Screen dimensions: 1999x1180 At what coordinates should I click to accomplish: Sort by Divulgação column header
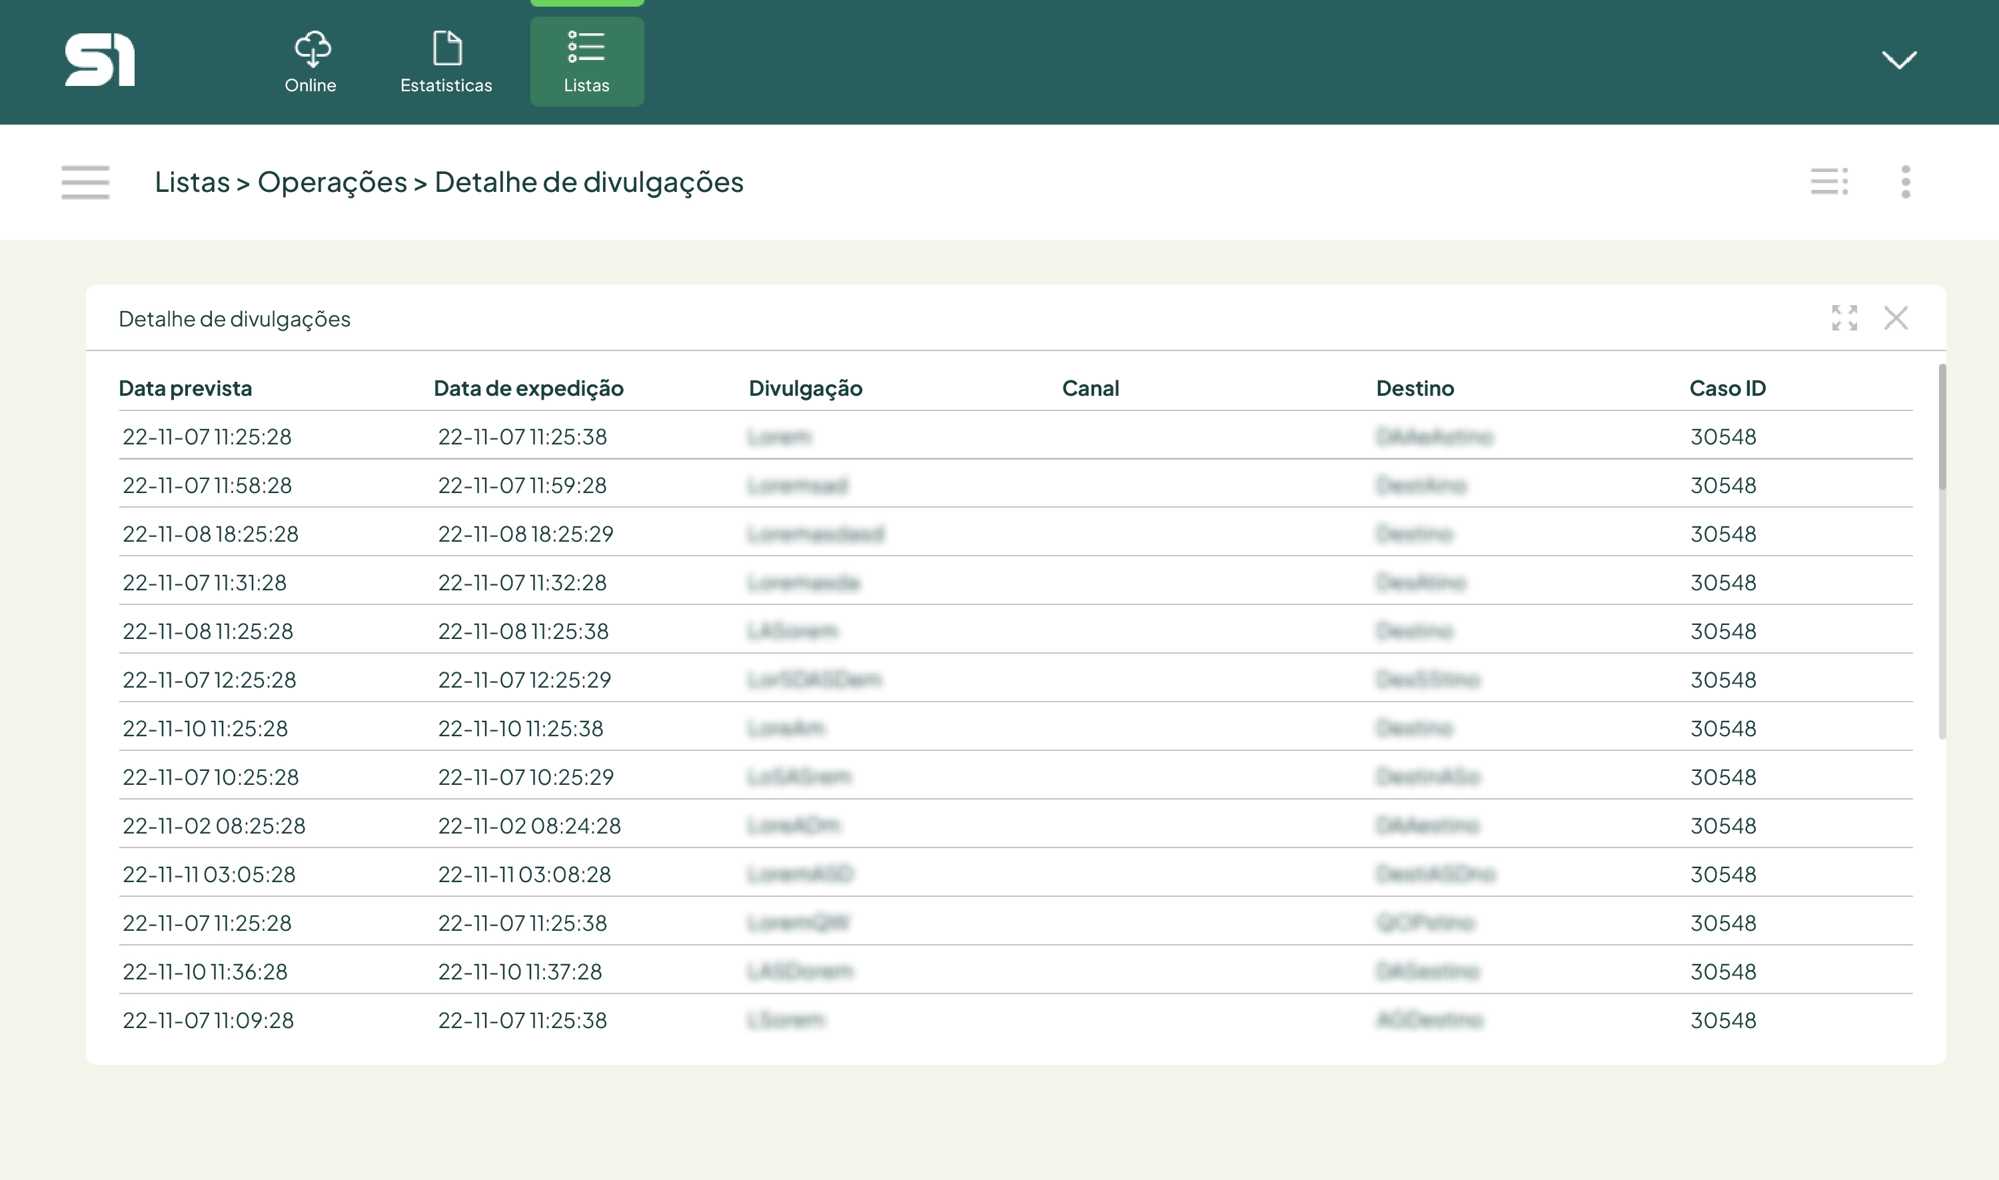point(805,388)
